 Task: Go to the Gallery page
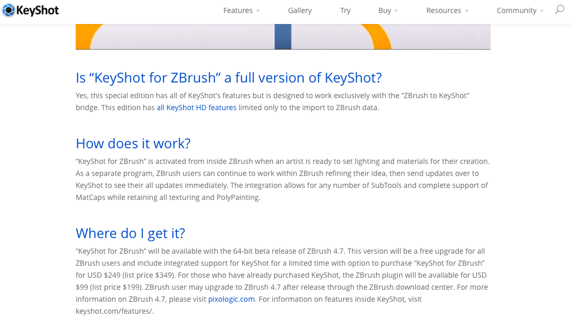pyautogui.click(x=300, y=10)
